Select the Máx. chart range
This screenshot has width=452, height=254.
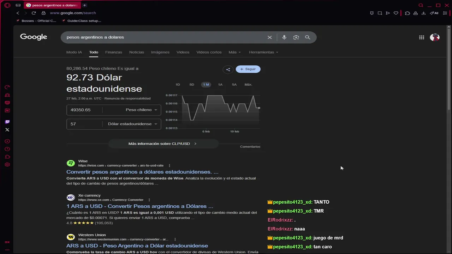248,85
